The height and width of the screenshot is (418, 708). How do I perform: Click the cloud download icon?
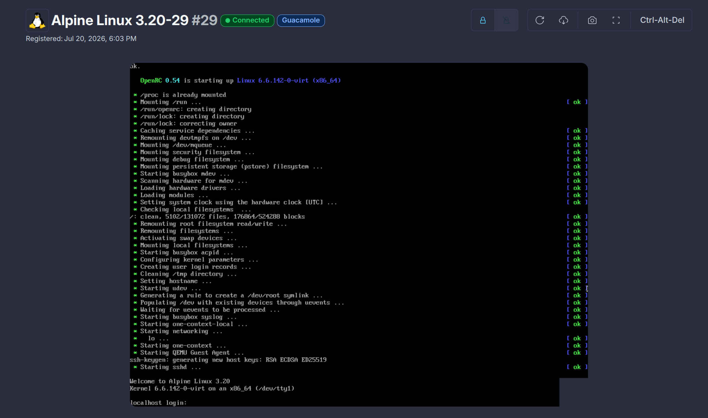click(x=564, y=20)
